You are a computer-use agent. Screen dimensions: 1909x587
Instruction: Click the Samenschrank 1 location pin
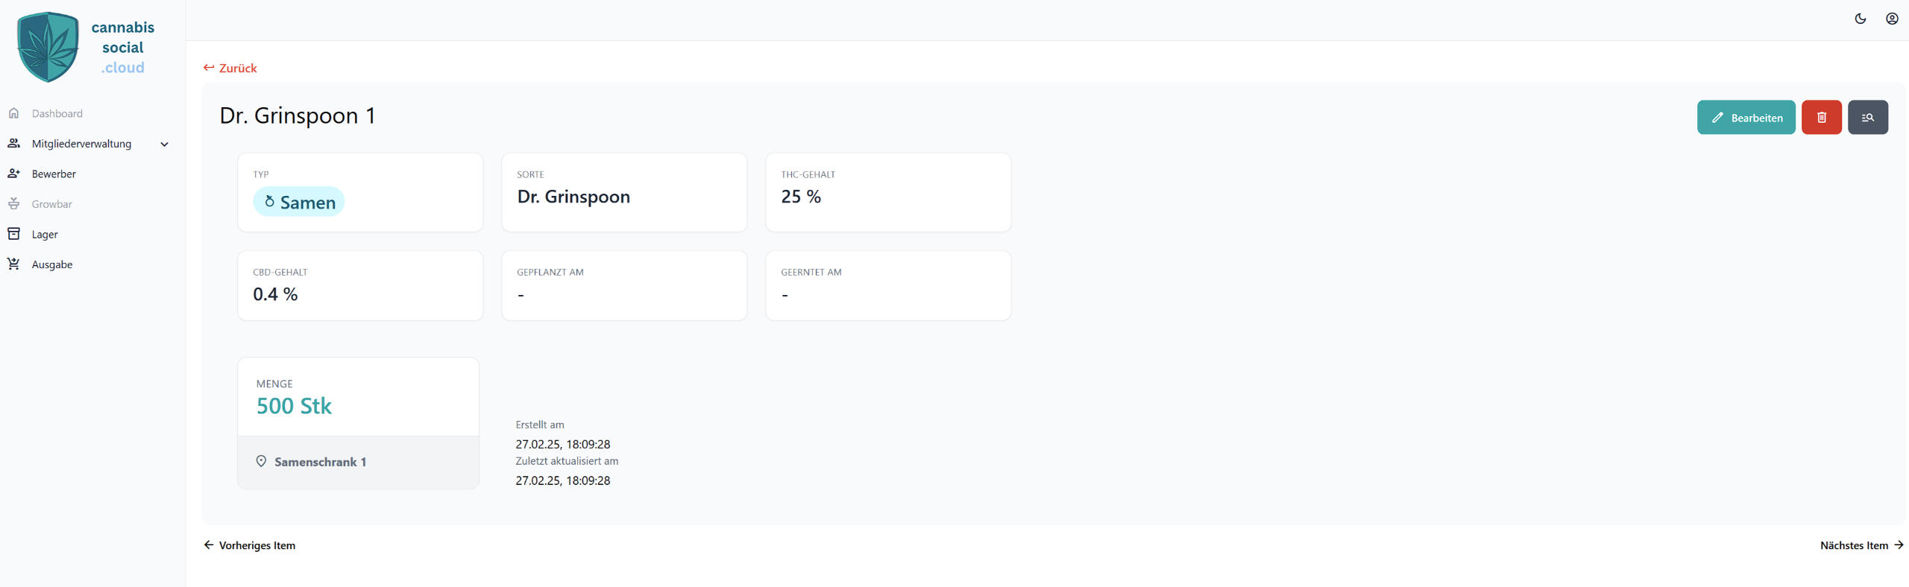tap(261, 462)
